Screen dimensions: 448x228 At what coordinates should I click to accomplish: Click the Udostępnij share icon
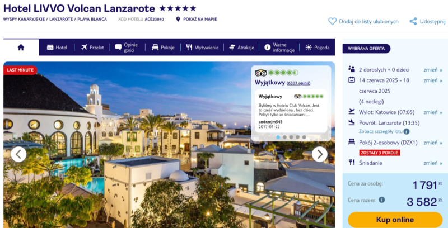pyautogui.click(x=413, y=21)
